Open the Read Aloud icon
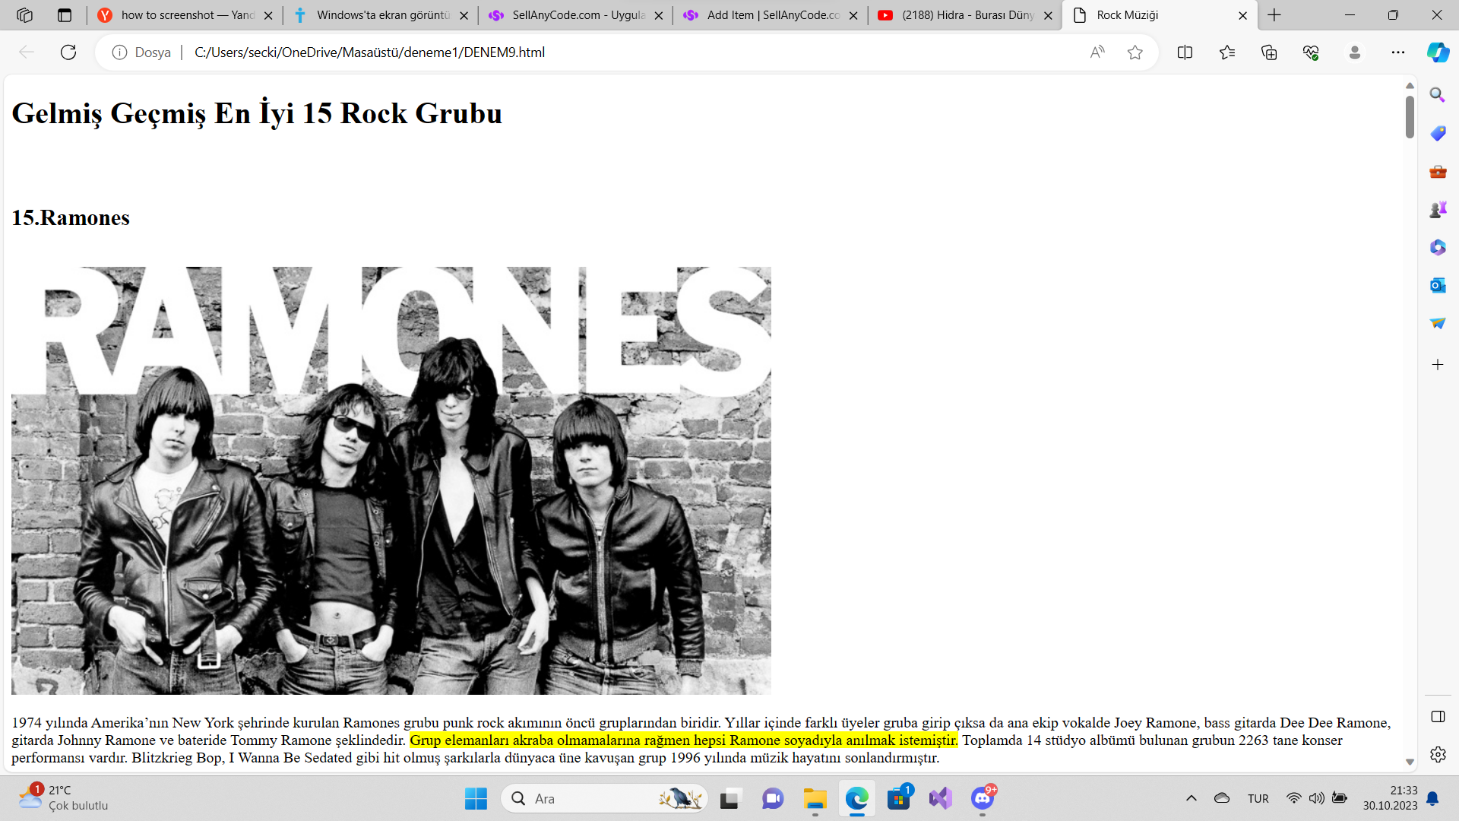 [x=1097, y=52]
